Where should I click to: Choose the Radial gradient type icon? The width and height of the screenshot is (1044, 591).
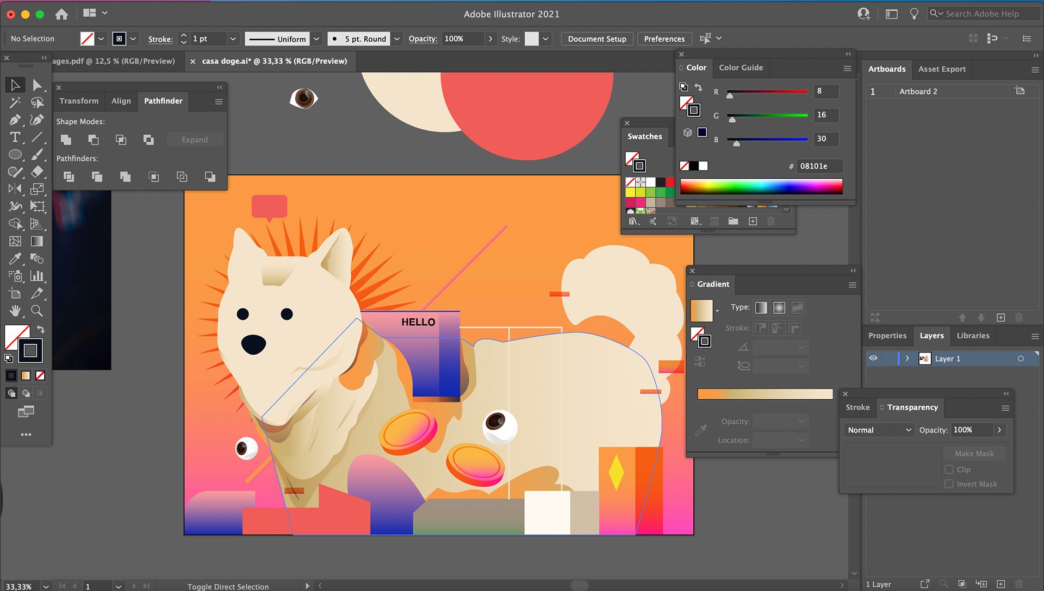[x=779, y=308]
